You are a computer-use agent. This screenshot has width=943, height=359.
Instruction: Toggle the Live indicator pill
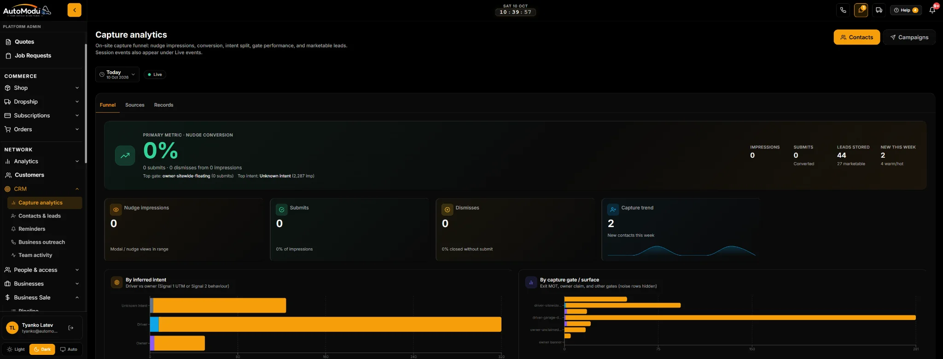[155, 74]
